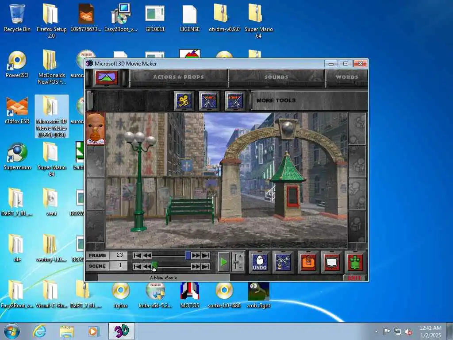This screenshot has width=453, height=340.
Task: Select the krita-x64-5.2 installer icon
Action: click(x=155, y=295)
